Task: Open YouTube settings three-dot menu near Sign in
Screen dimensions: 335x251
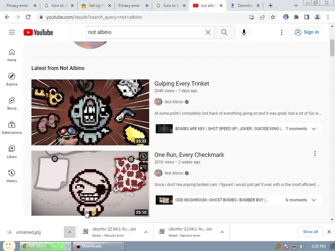Action: pos(282,32)
